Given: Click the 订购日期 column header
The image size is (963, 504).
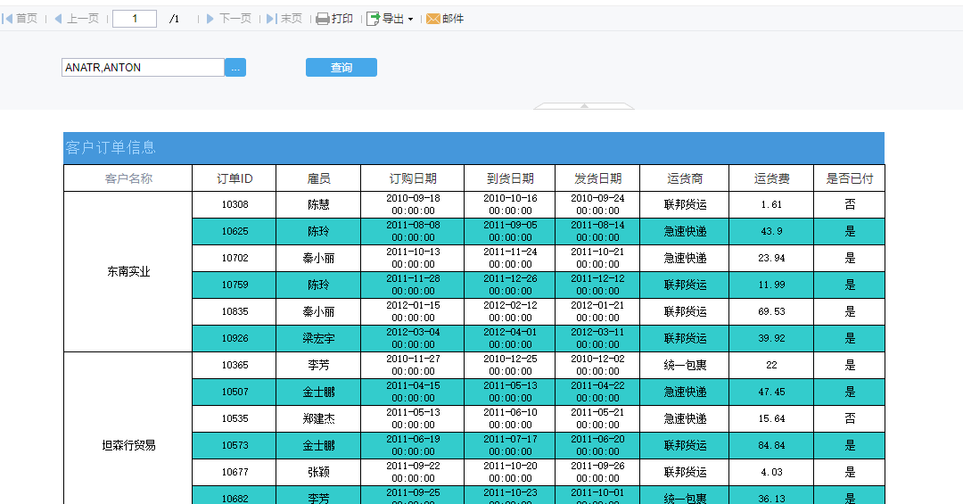Looking at the screenshot, I should coord(413,178).
